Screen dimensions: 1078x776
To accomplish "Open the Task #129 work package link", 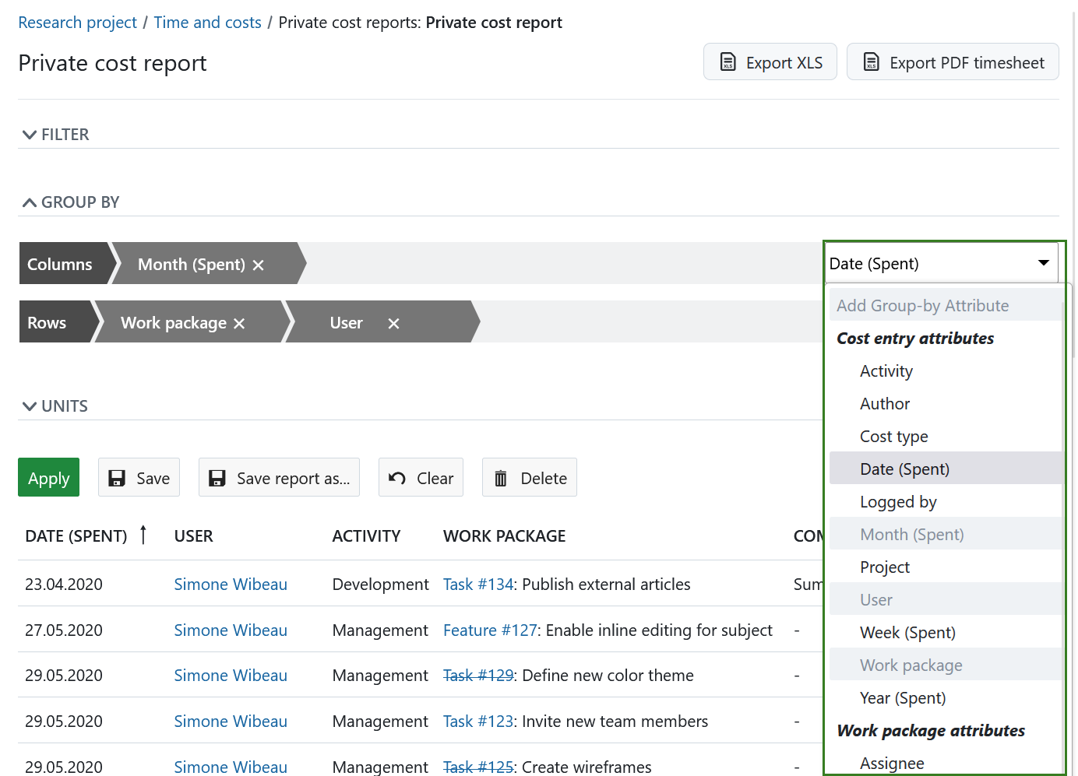I will tap(478, 676).
